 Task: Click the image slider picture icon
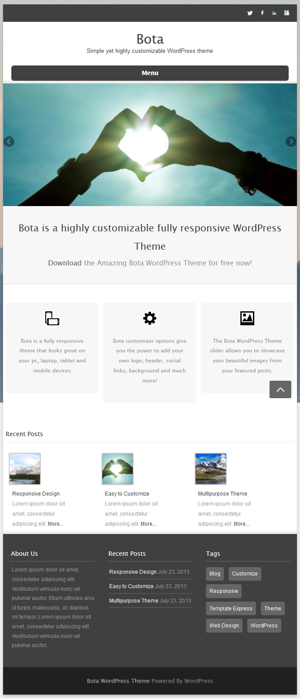coord(247,318)
